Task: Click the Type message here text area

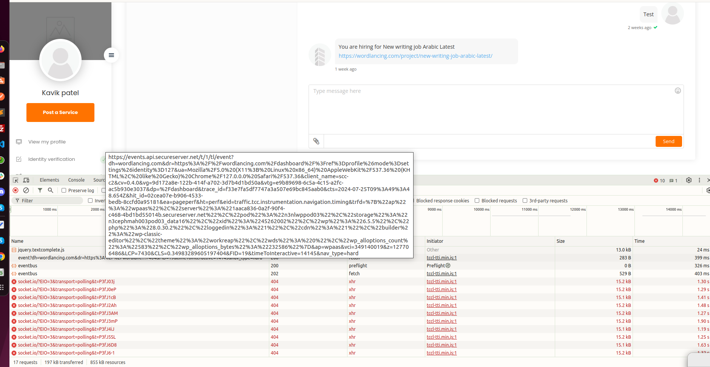Action: click(x=491, y=109)
